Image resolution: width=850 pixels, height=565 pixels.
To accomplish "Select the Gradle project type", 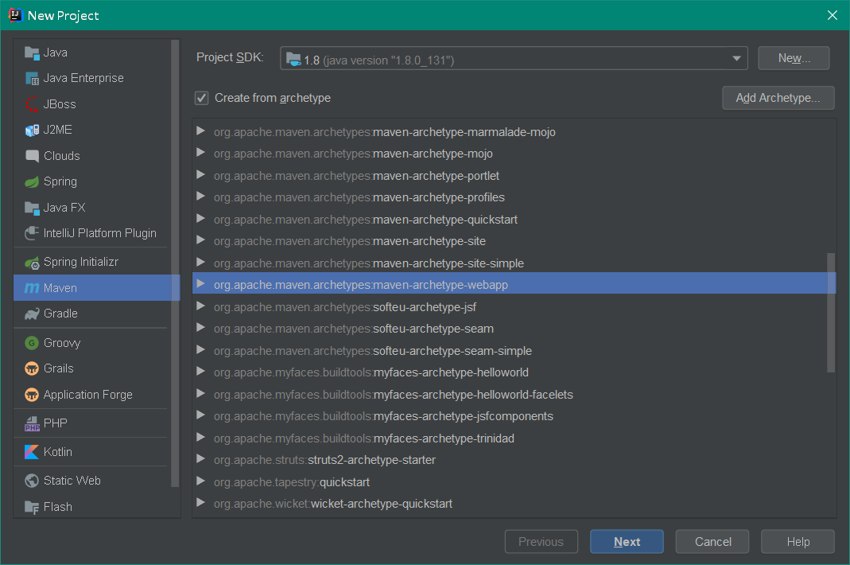I will click(92, 314).
